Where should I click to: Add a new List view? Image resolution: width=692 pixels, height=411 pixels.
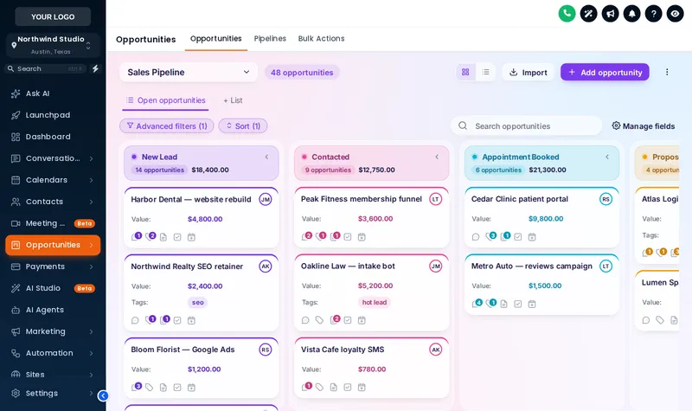(x=233, y=100)
